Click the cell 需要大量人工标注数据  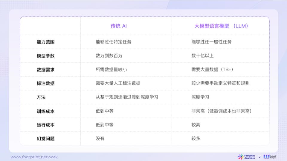(118, 83)
